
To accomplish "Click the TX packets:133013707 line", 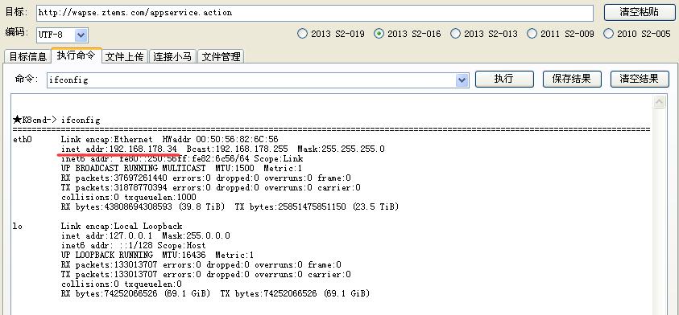I will (205, 274).
